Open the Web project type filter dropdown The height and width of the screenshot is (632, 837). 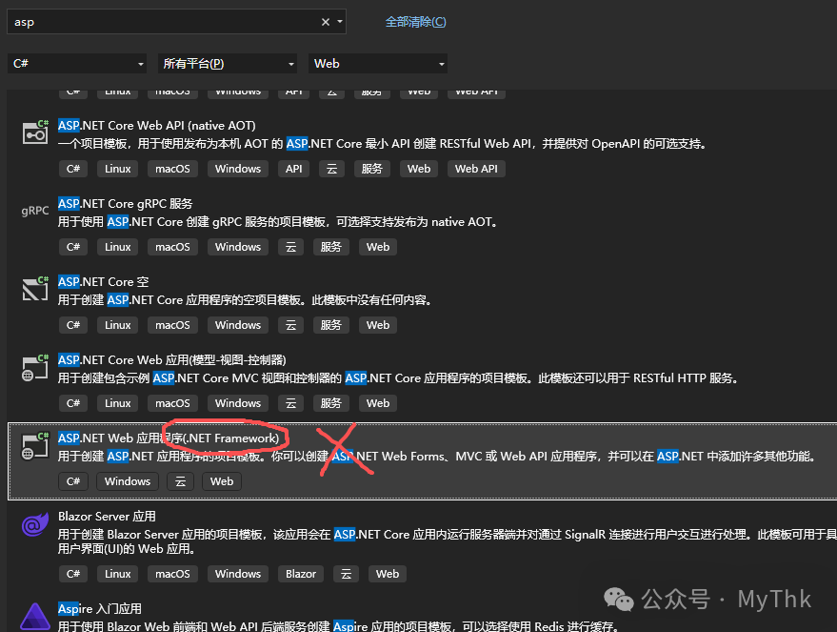click(378, 64)
